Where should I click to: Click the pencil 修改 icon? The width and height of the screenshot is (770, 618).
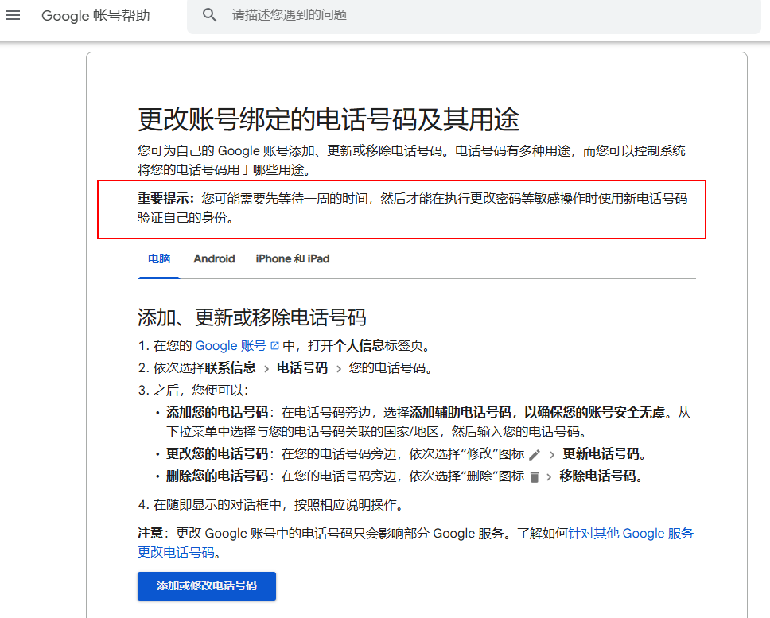[535, 455]
